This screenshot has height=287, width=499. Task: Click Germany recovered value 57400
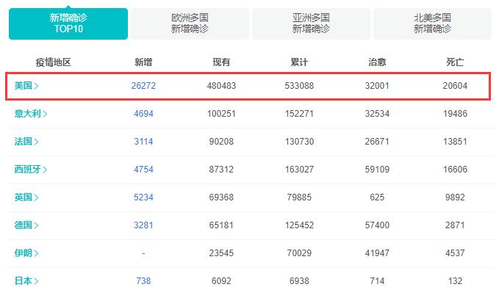[377, 225]
